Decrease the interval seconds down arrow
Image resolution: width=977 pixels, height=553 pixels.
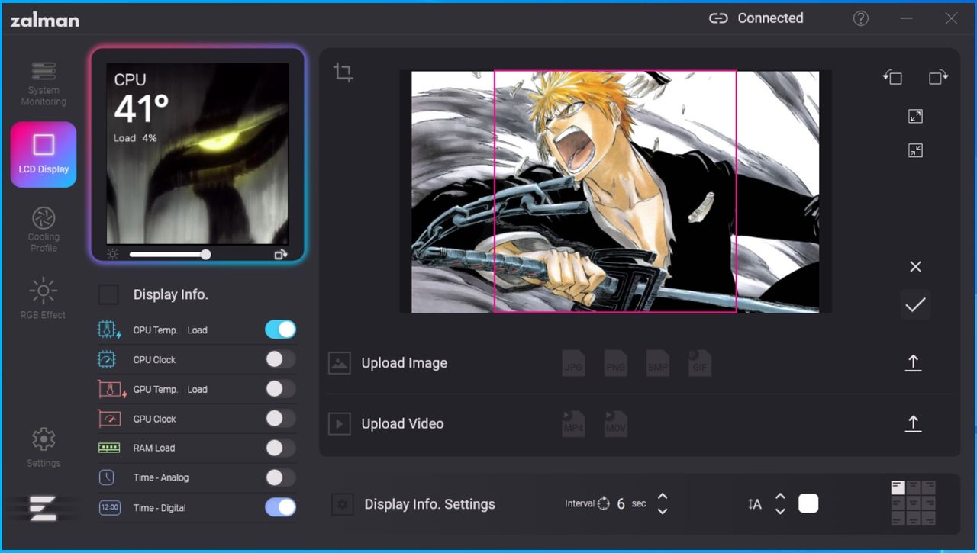tap(663, 511)
